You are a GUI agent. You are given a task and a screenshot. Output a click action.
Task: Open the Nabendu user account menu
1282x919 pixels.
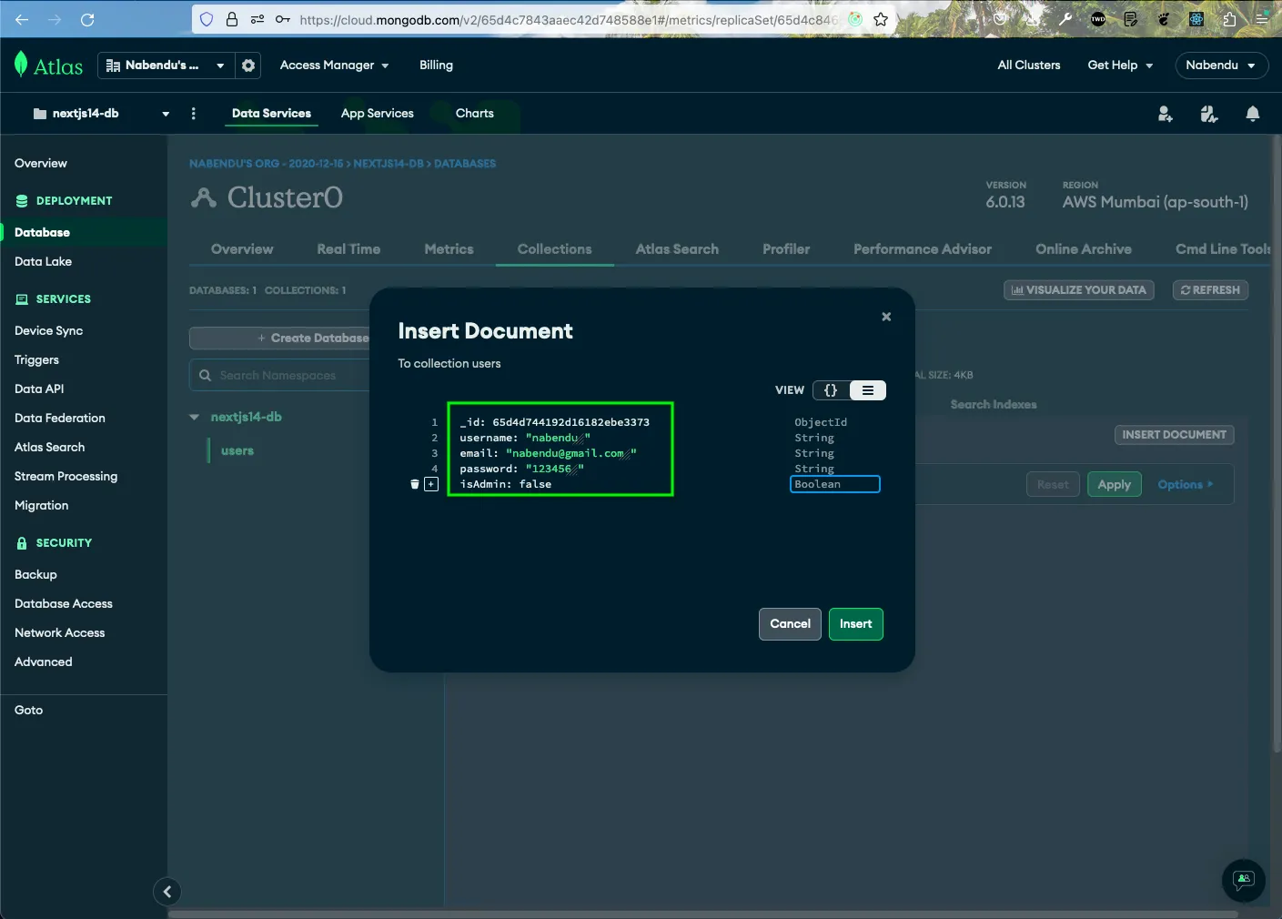(1220, 66)
